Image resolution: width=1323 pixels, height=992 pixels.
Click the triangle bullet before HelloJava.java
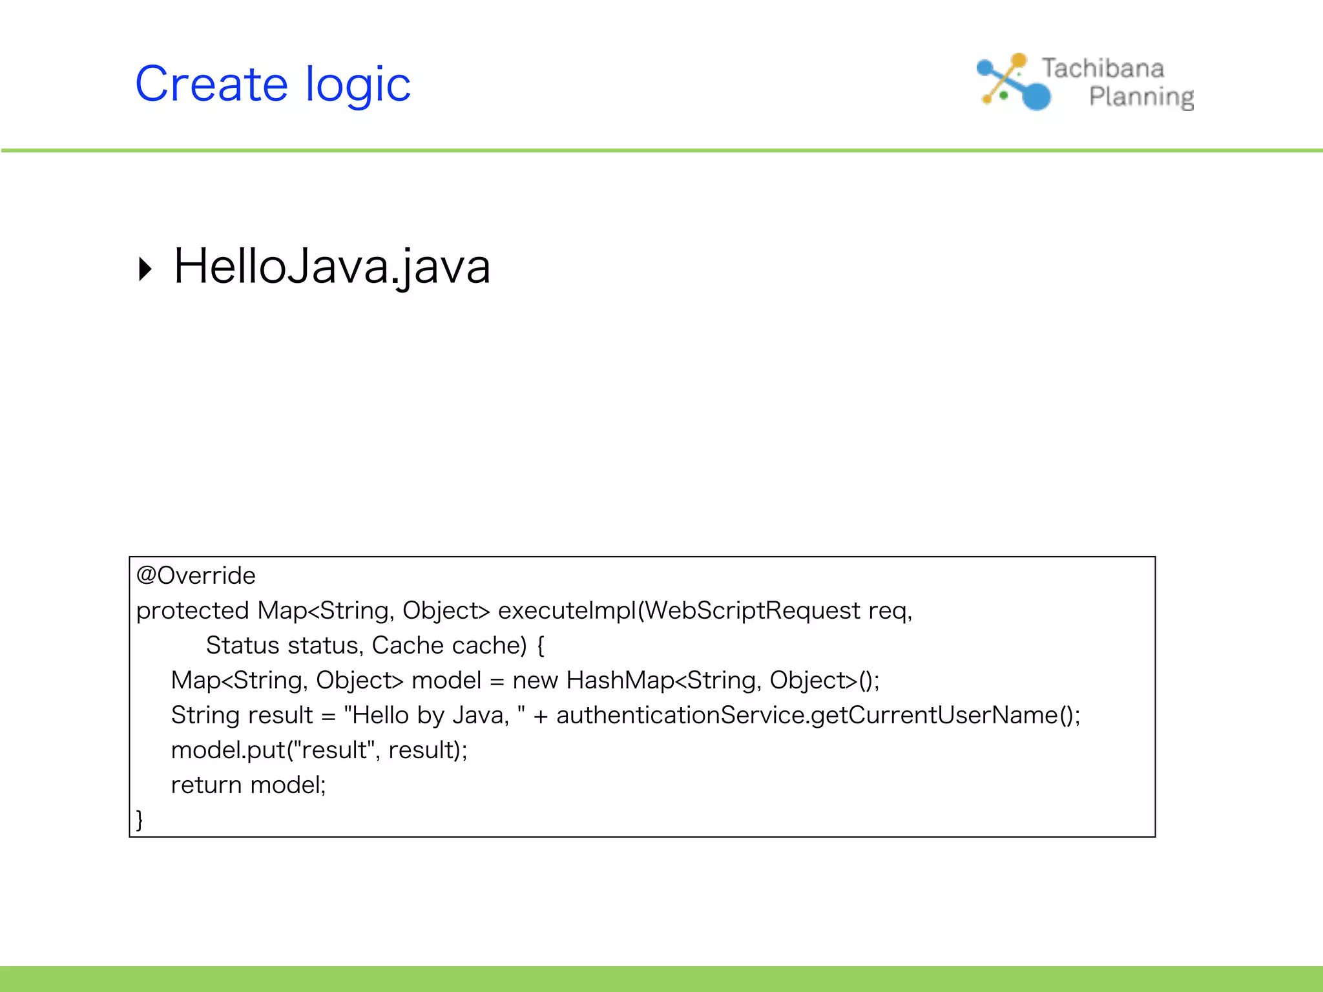point(145,269)
